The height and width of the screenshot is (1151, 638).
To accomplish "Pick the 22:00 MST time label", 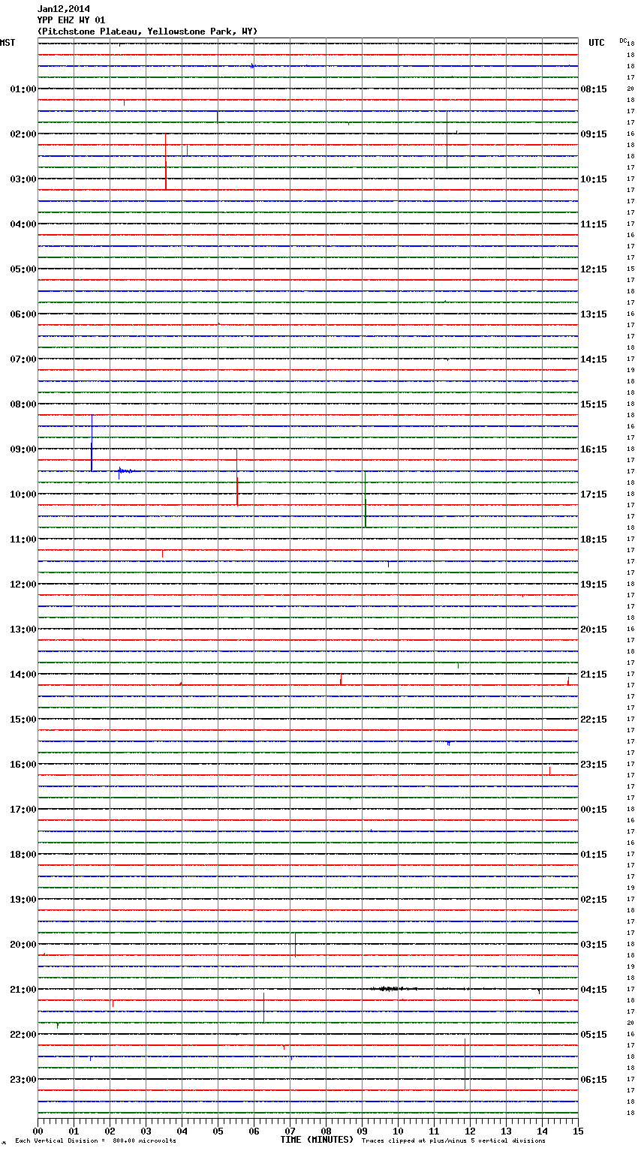I will 23,1035.
